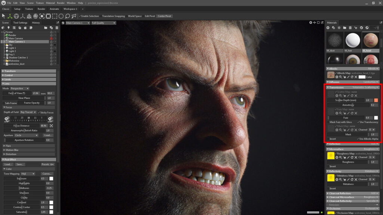Click the New Material Folder icon
This screenshot has width=383, height=215.
click(344, 28)
